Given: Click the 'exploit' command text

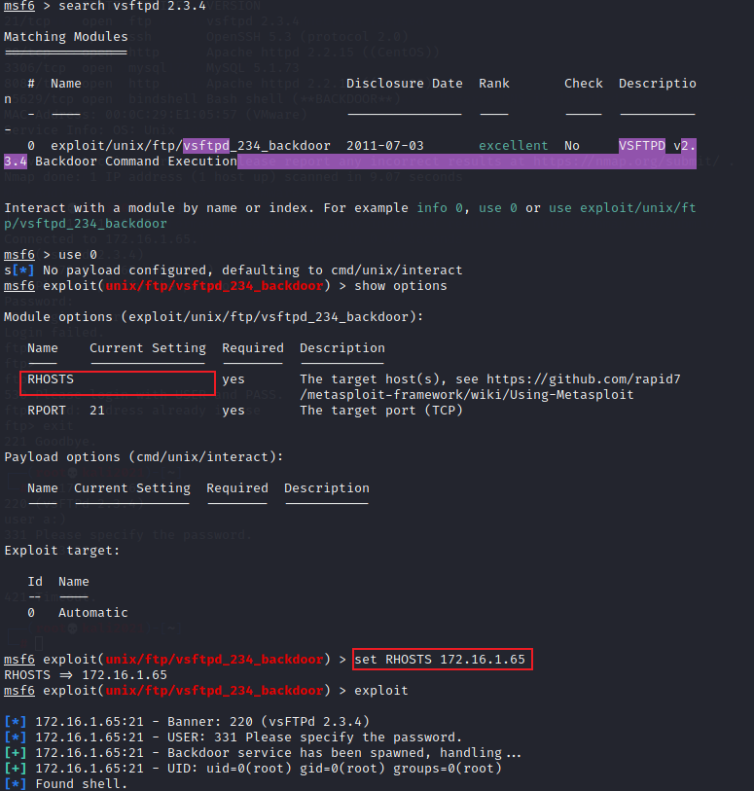Looking at the screenshot, I should pos(380,691).
